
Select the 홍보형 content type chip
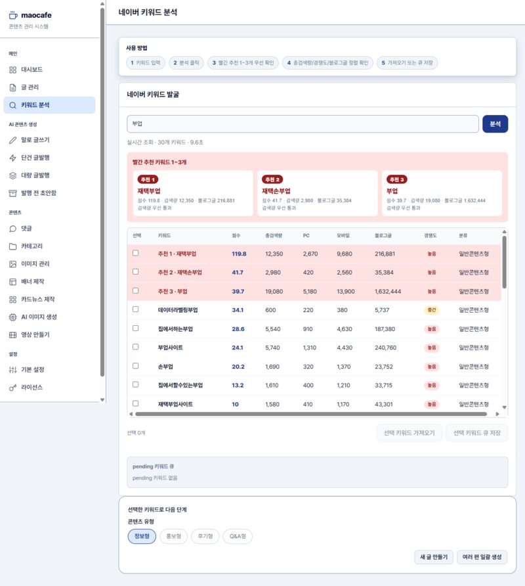[x=174, y=536]
